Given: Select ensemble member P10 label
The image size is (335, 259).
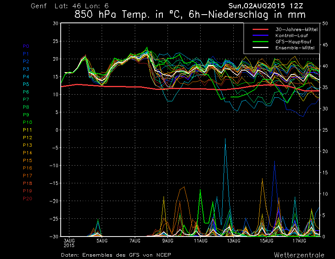Looking at the screenshot, I should (x=27, y=122).
